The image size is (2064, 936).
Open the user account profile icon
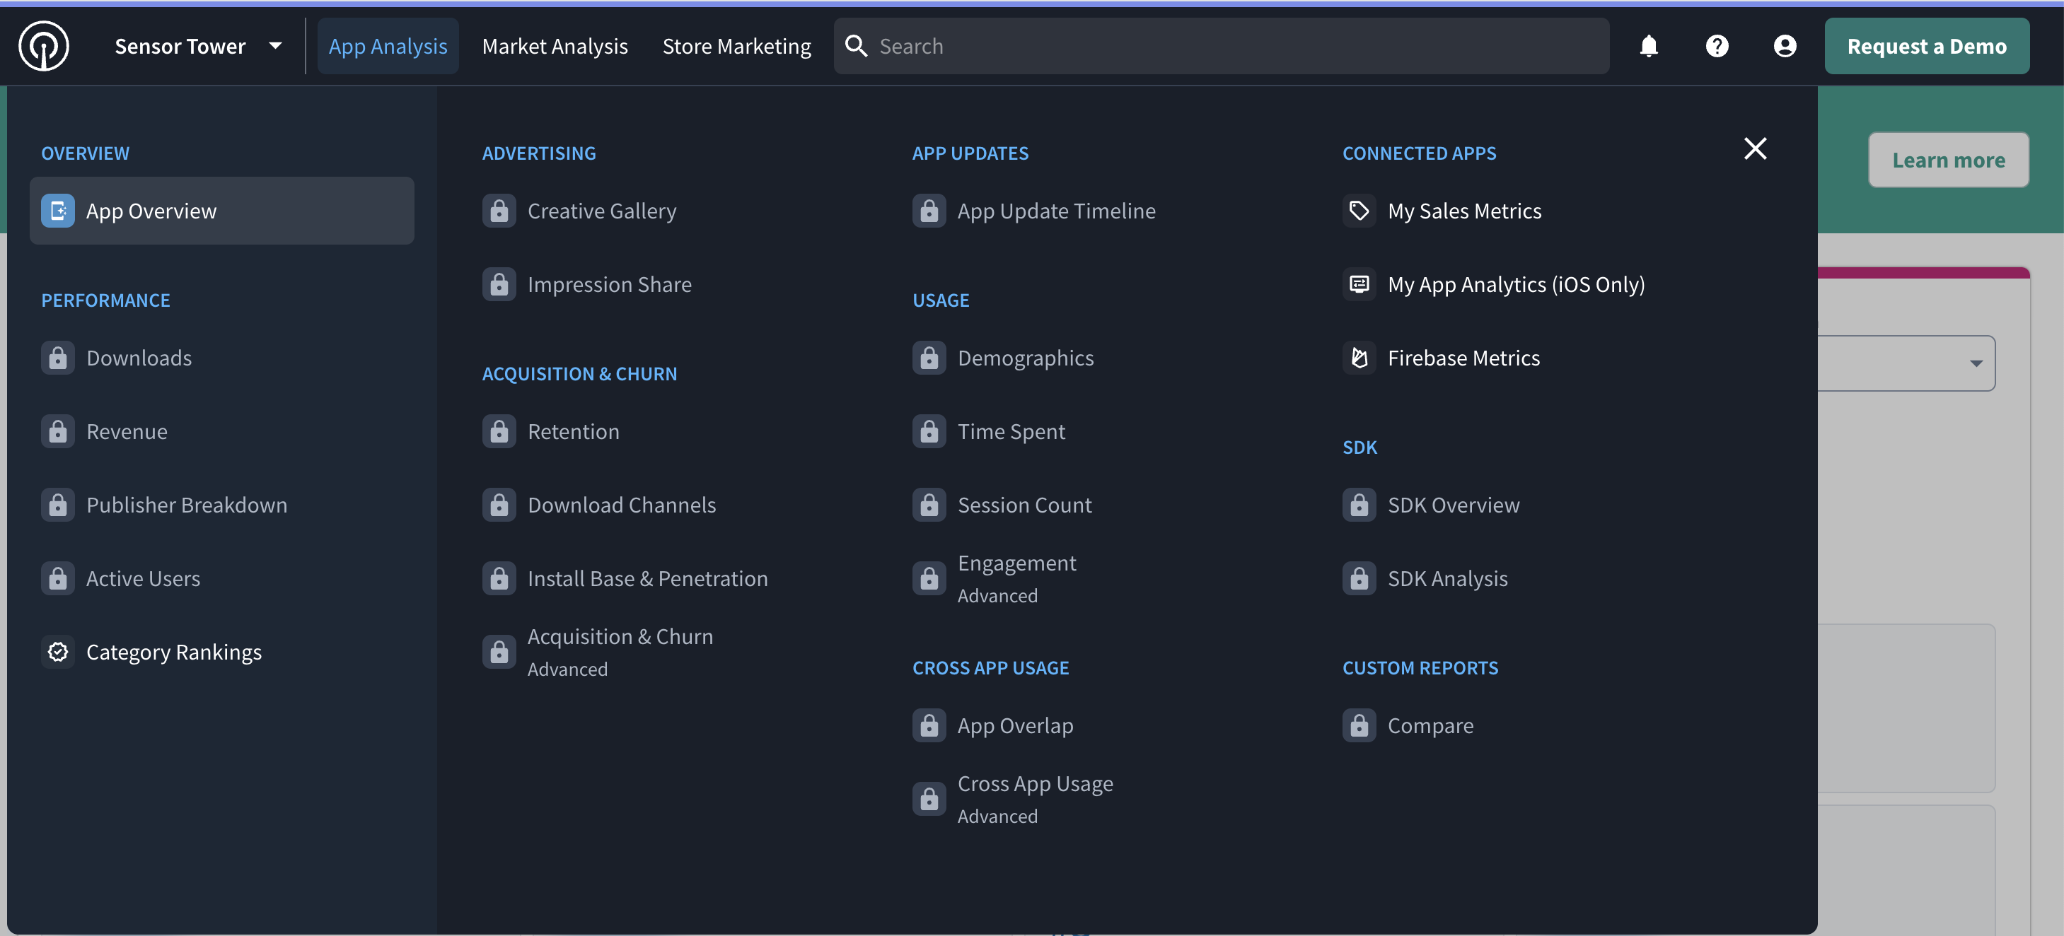(1785, 47)
